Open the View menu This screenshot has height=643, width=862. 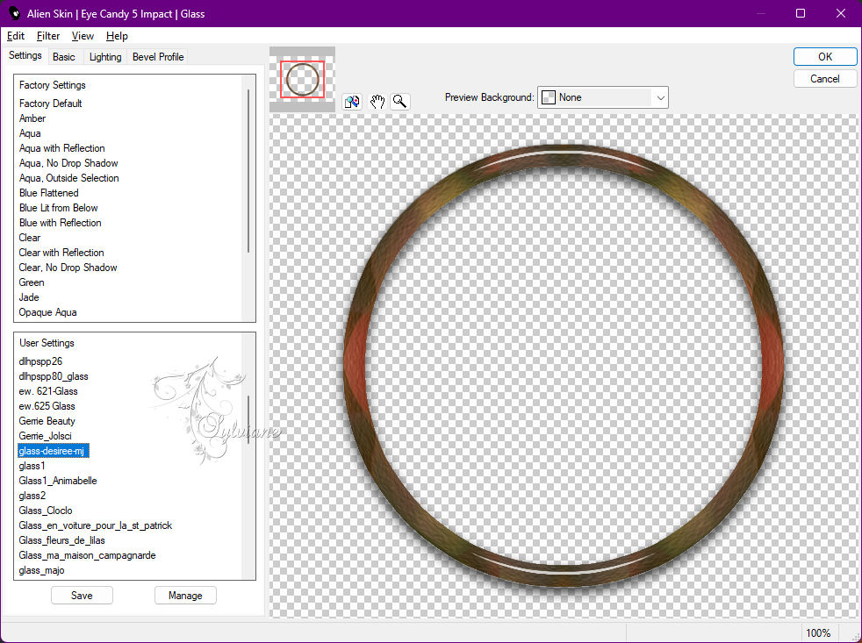tap(83, 36)
